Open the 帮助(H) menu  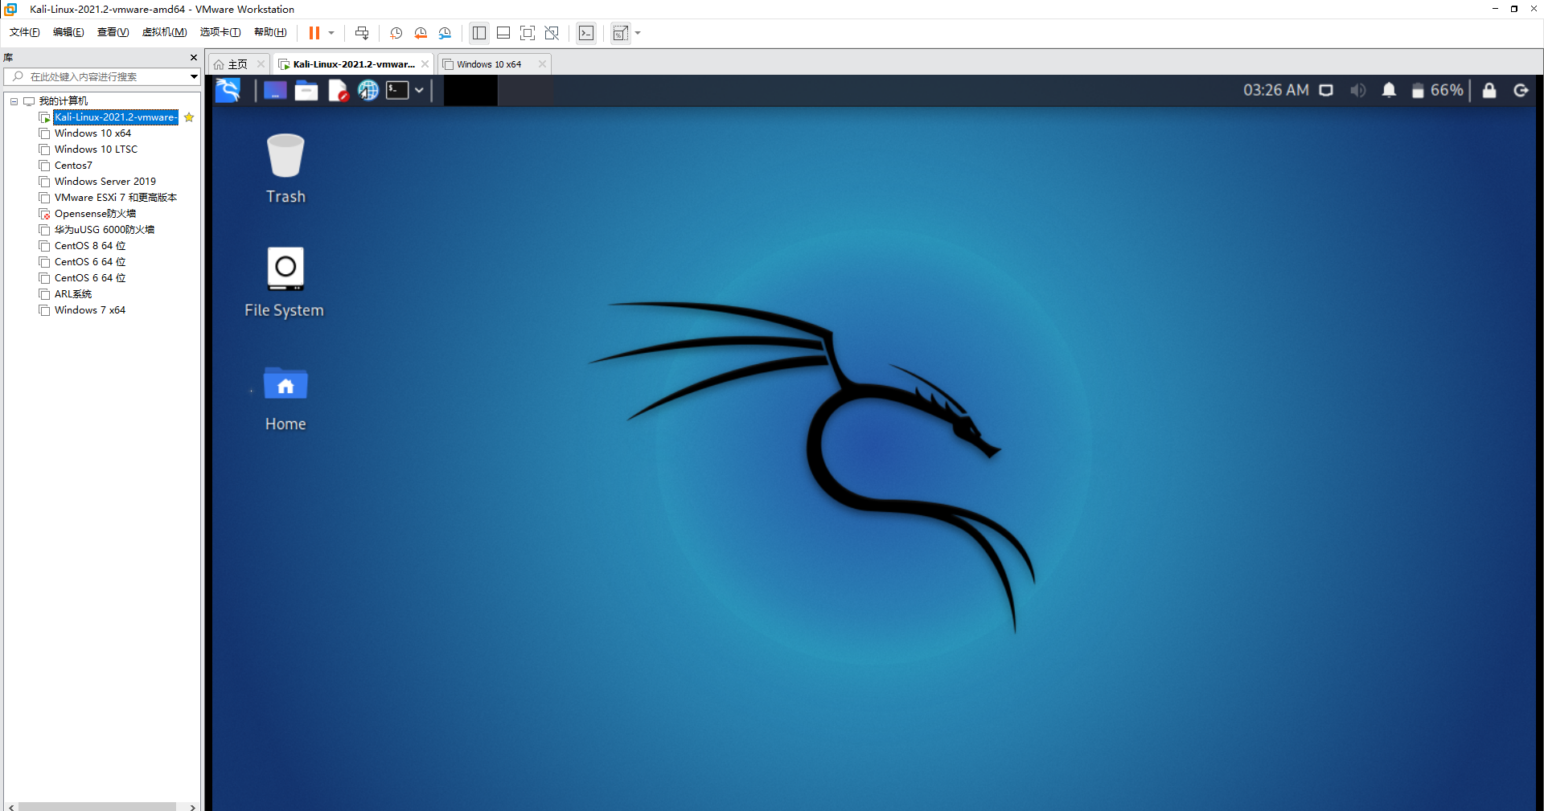[270, 32]
